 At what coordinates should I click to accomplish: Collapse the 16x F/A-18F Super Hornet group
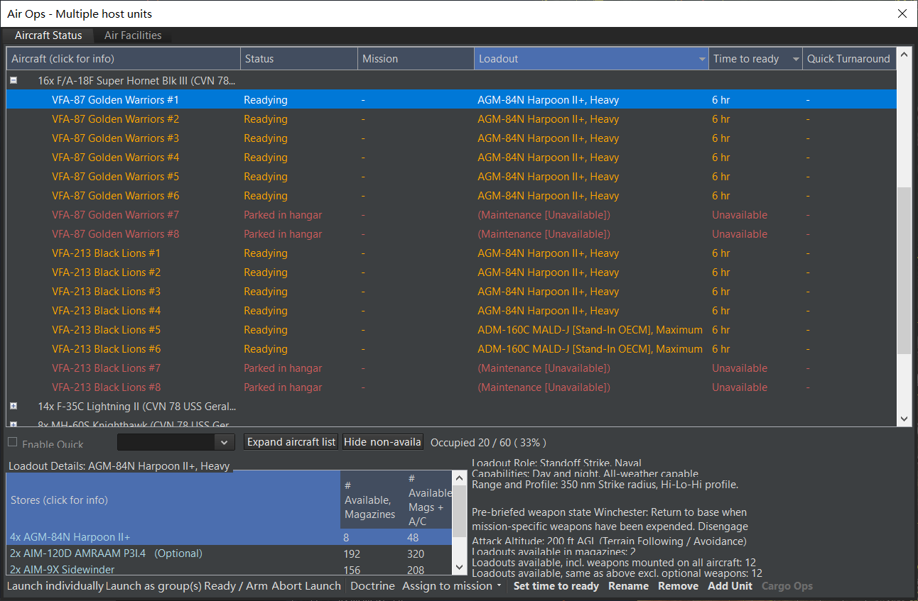(x=13, y=81)
